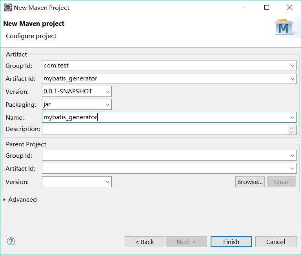Click the 'Description:' label
The width and height of the screenshot is (302, 255).
[x=23, y=129]
